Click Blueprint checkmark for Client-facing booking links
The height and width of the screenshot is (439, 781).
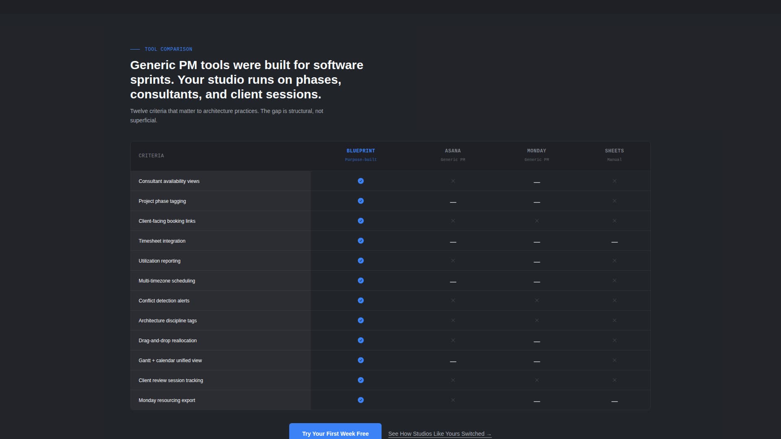[361, 221]
